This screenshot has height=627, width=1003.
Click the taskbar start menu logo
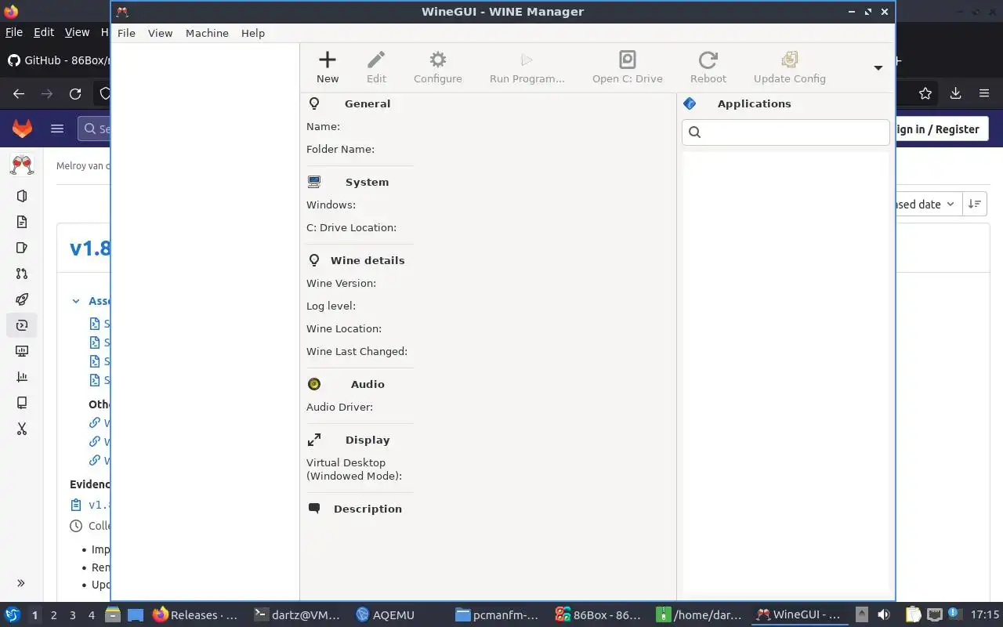[13, 615]
